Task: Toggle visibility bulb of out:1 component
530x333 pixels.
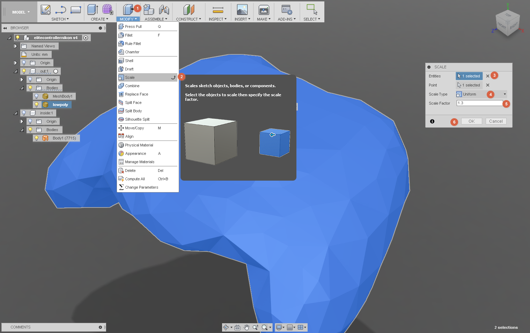Action: click(x=24, y=71)
